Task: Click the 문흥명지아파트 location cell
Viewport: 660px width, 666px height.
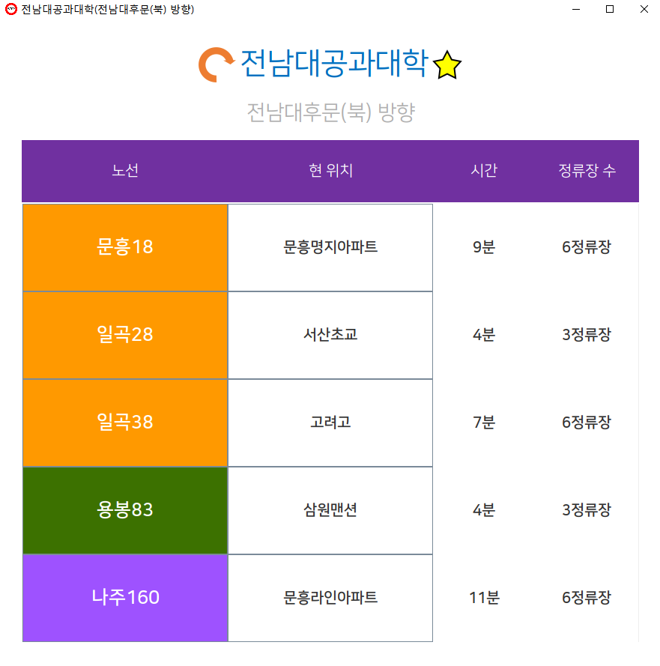Action: [x=330, y=248]
